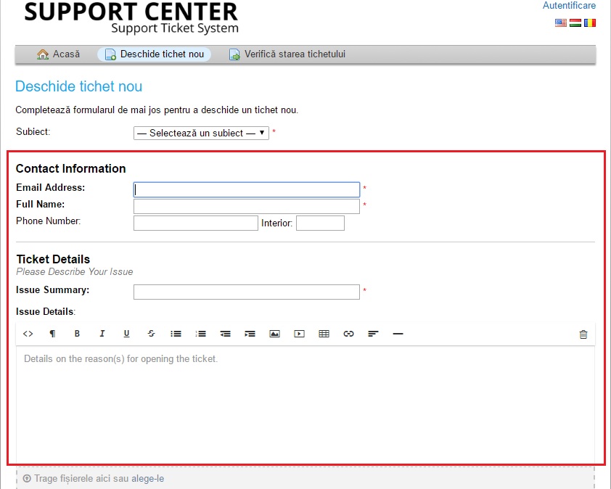
Task: Switch language using the Romanian flag
Action: [590, 22]
